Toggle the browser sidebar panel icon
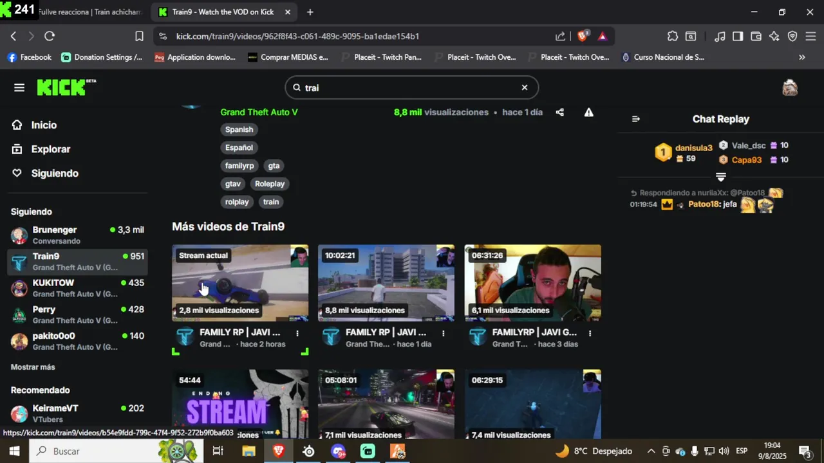 [x=738, y=36]
